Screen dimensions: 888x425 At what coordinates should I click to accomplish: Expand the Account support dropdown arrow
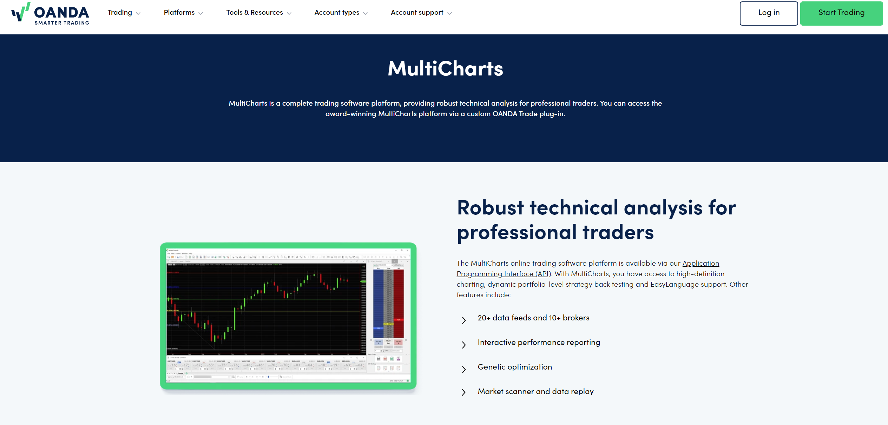[x=450, y=13]
